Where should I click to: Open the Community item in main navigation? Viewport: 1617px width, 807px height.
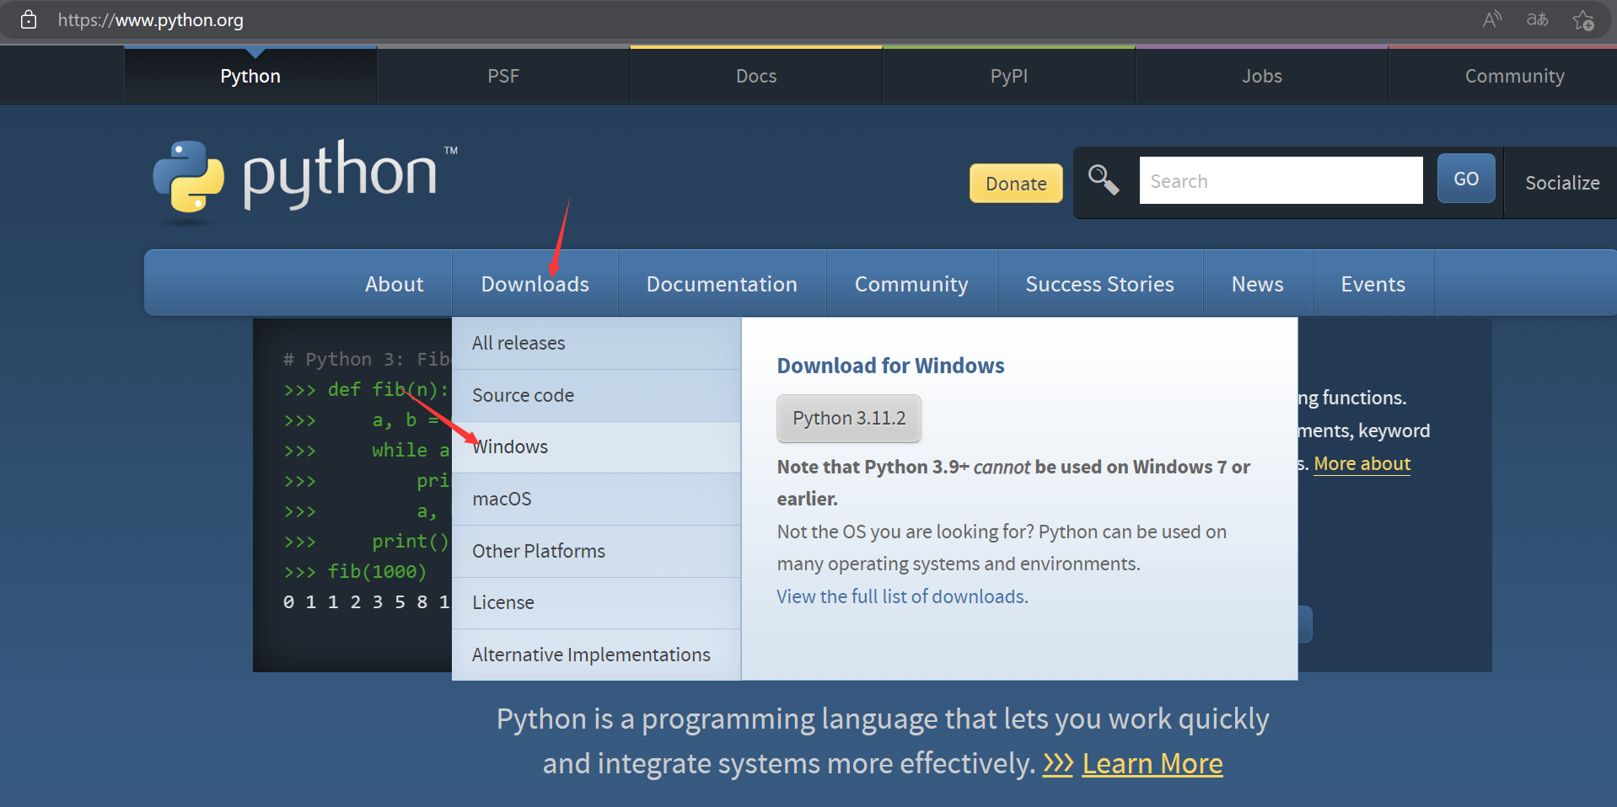(x=911, y=284)
